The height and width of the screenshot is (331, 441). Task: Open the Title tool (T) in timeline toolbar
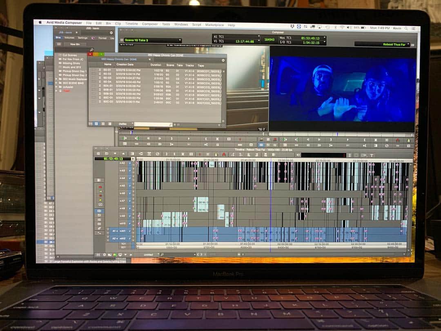372,155
